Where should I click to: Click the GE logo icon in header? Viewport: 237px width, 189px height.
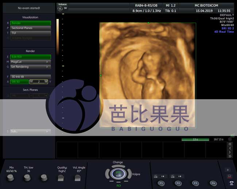(60, 9)
